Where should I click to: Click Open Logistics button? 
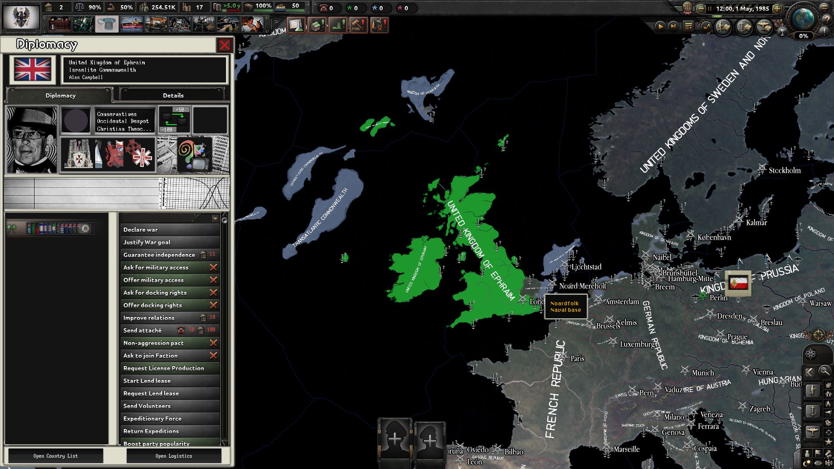174,456
